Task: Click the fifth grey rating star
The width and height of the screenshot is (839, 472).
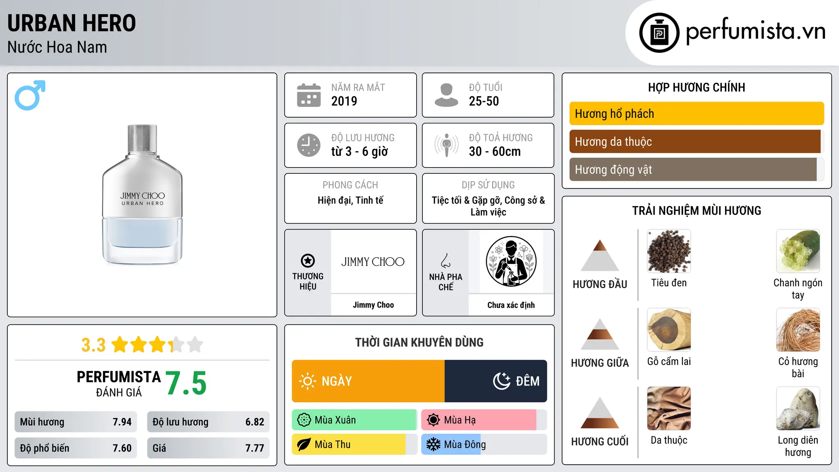Action: coord(195,345)
